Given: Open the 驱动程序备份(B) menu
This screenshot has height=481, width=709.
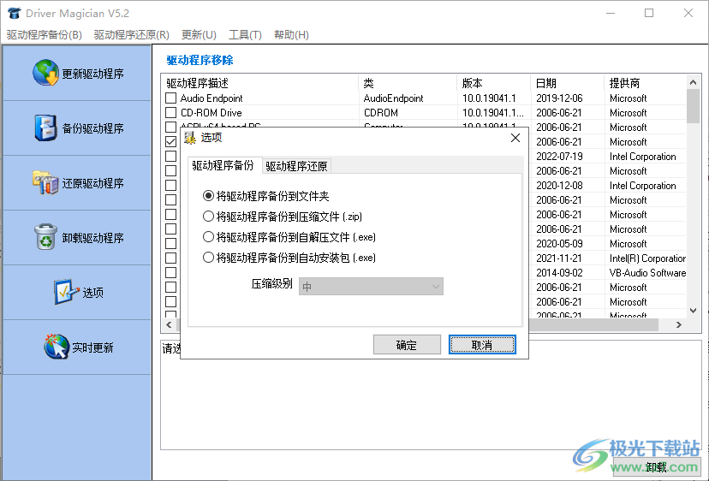Looking at the screenshot, I should click(45, 35).
